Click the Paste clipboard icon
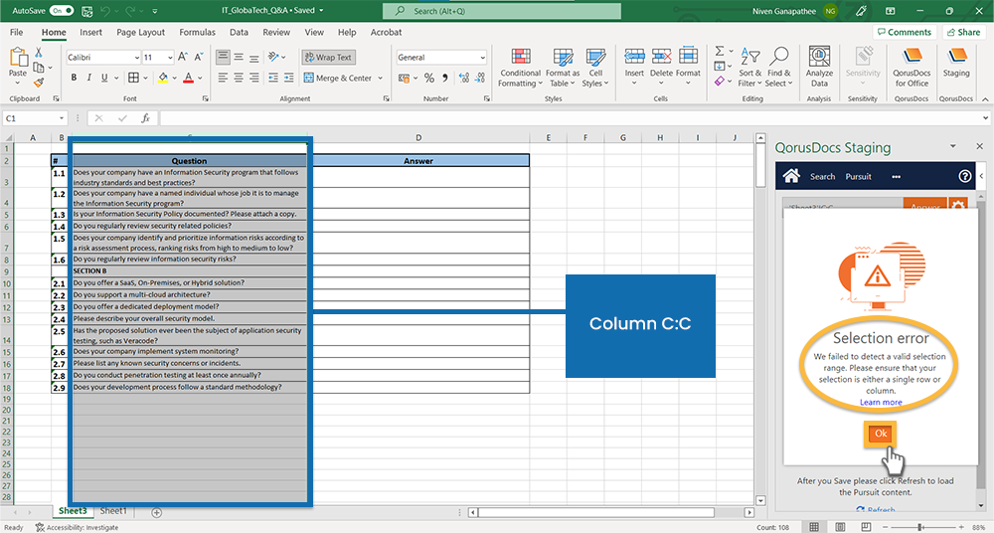Viewport: 994px width, 533px height. coord(18,58)
